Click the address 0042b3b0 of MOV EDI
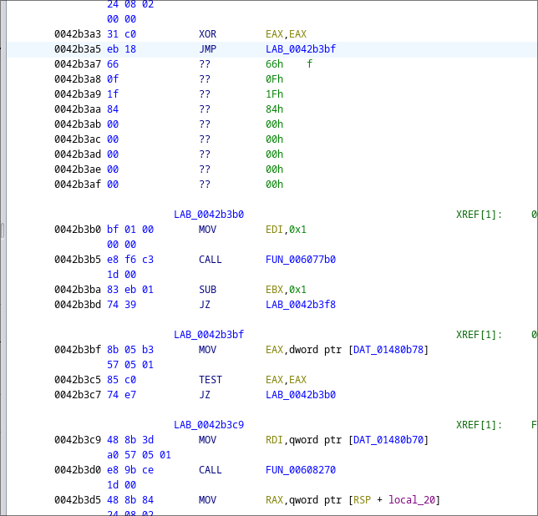 pyautogui.click(x=78, y=230)
